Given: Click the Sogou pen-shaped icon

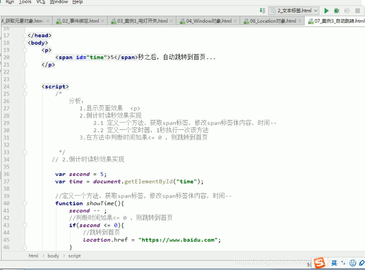Looking at the screenshot, I should (x=361, y=263).
